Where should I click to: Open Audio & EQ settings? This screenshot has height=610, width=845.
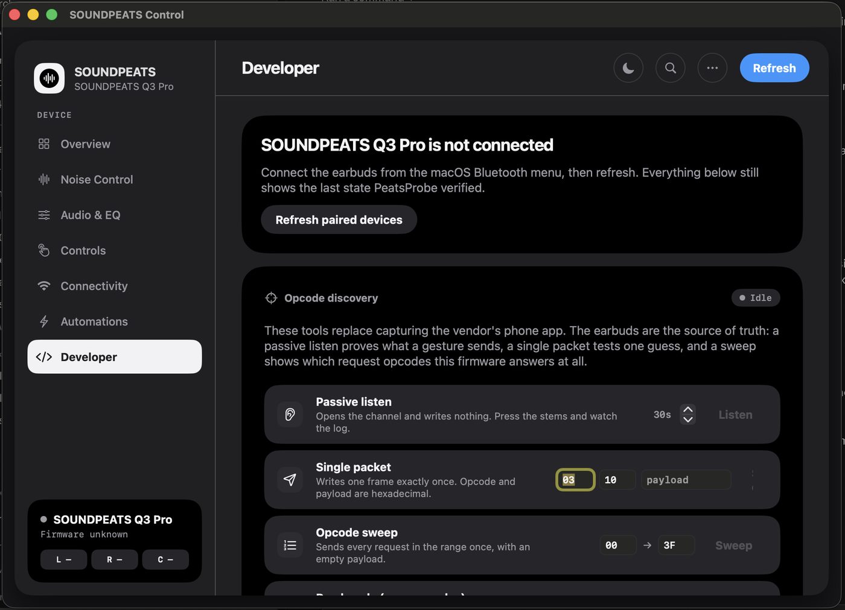point(115,215)
